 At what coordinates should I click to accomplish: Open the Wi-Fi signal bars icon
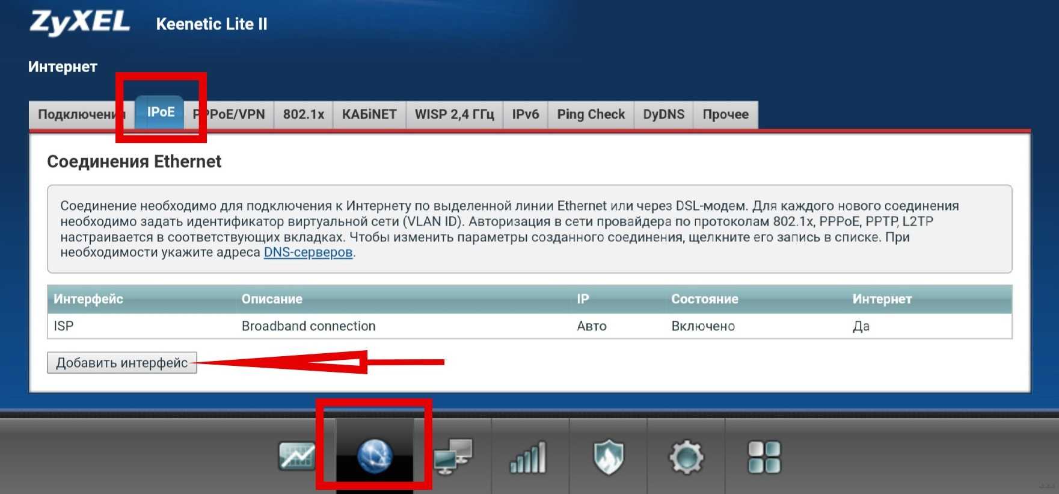point(528,457)
